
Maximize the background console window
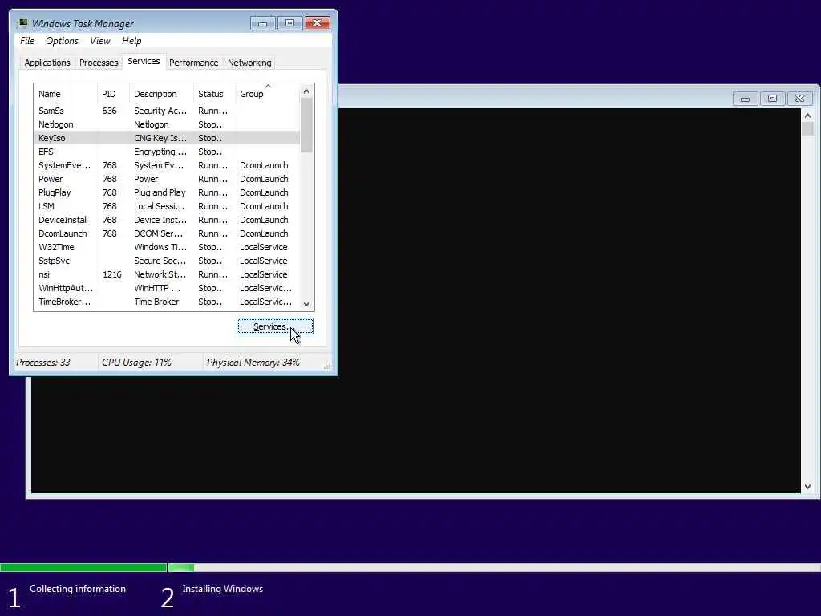pos(772,99)
